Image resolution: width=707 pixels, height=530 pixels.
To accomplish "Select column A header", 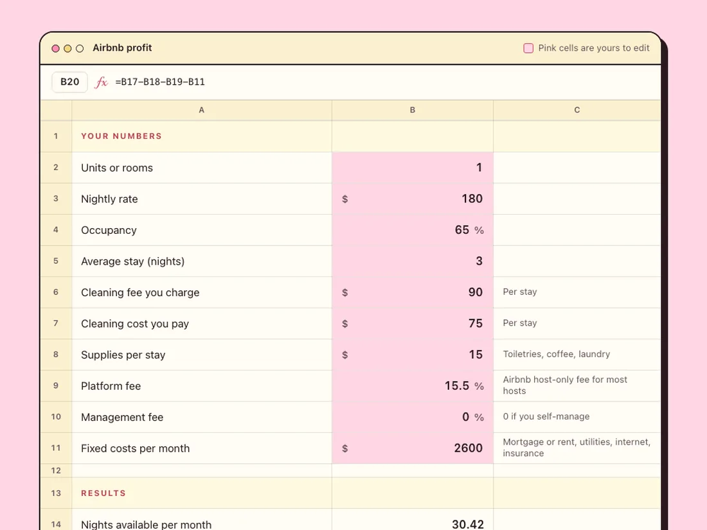I will point(202,110).
